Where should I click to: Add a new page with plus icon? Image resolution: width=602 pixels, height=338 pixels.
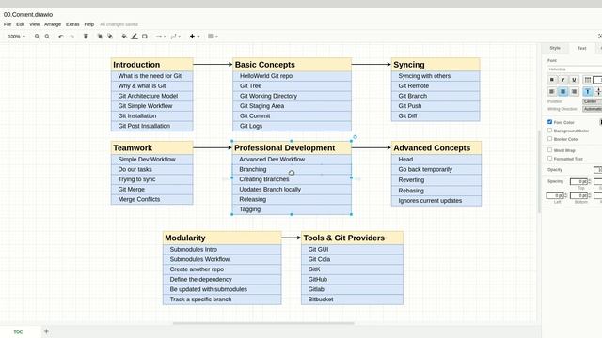(x=46, y=331)
